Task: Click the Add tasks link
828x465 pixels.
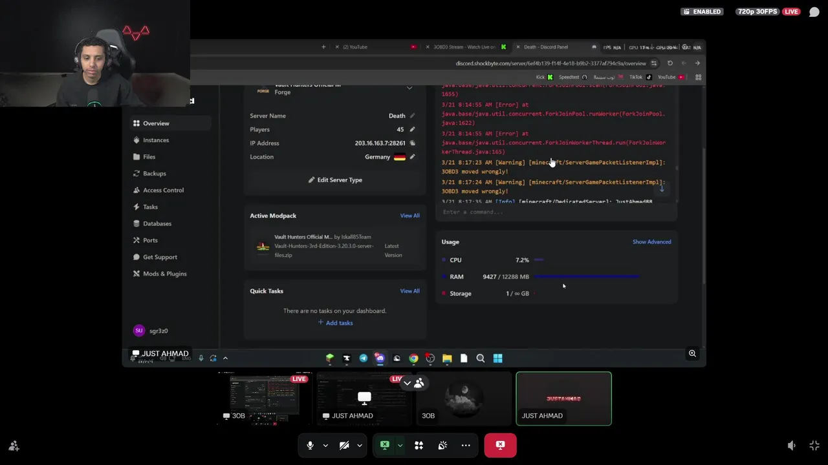Action: coord(335,323)
